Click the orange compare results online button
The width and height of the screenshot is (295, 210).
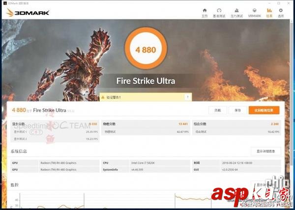pos(264,110)
